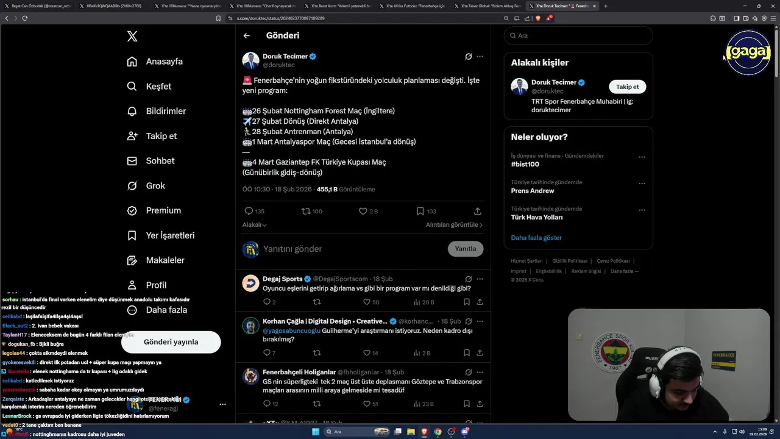Screen dimensions: 780x439
Task: Reply to Degaj Sports comment
Action: (266, 302)
